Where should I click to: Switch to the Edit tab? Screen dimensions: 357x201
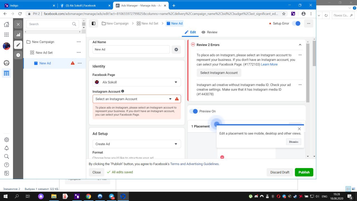(x=190, y=32)
